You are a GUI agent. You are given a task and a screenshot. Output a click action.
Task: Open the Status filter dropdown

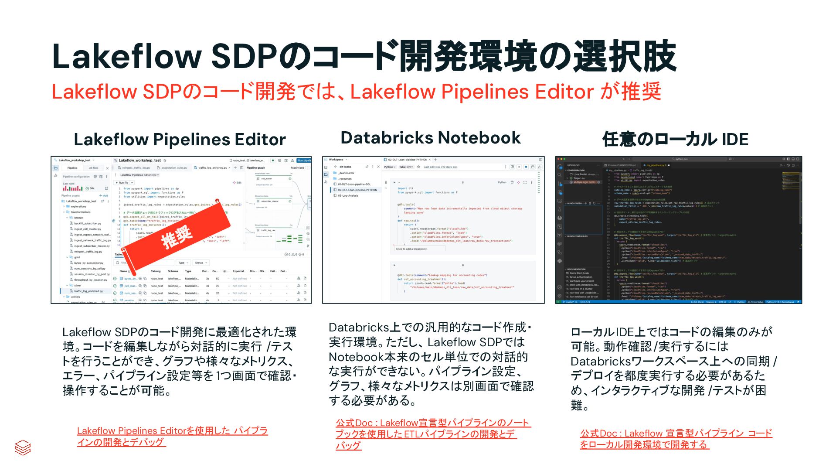tap(201, 263)
